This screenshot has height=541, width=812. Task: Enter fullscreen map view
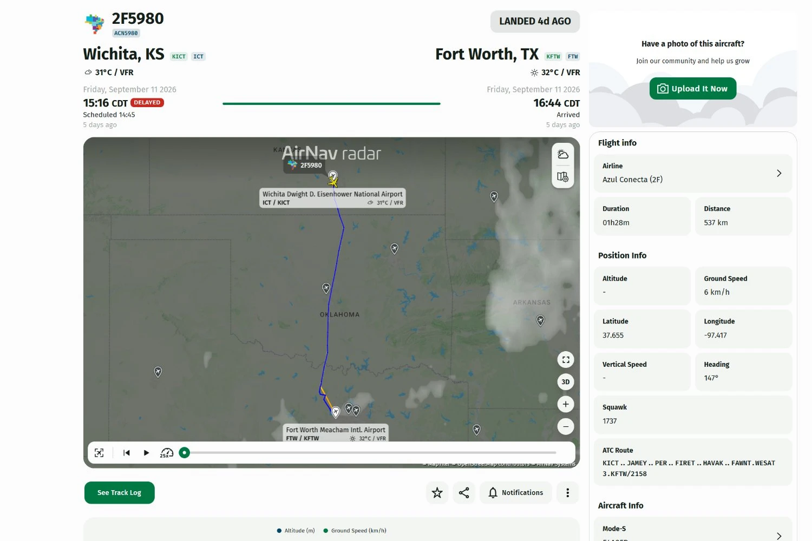click(x=566, y=360)
